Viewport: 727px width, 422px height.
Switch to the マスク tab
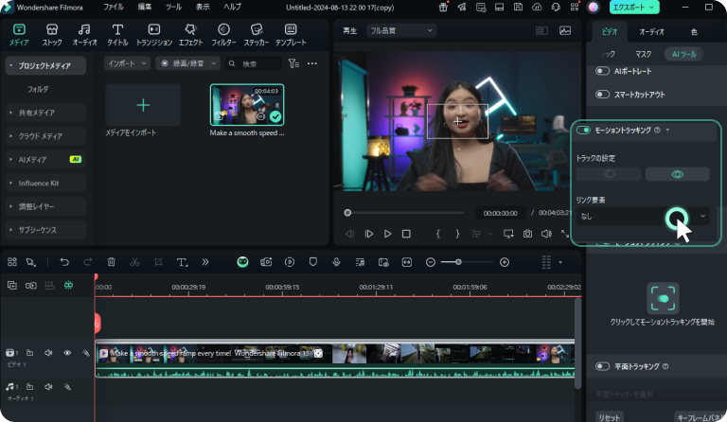(643, 54)
